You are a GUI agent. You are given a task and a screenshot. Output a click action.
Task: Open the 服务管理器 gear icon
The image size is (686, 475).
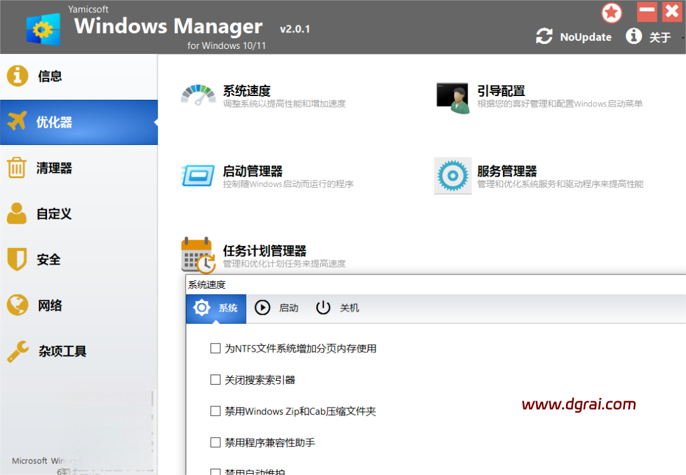(453, 176)
